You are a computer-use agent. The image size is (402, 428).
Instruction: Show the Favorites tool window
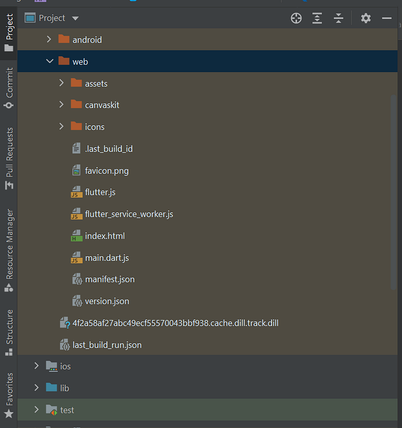tap(9, 395)
